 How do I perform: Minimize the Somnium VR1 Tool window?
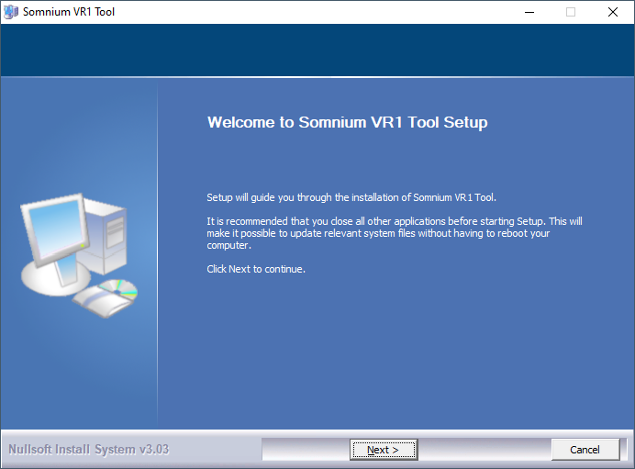click(x=529, y=12)
